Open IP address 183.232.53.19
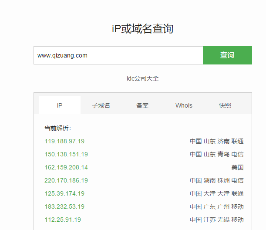Image resolution: width=266 pixels, height=230 pixels. [64, 206]
